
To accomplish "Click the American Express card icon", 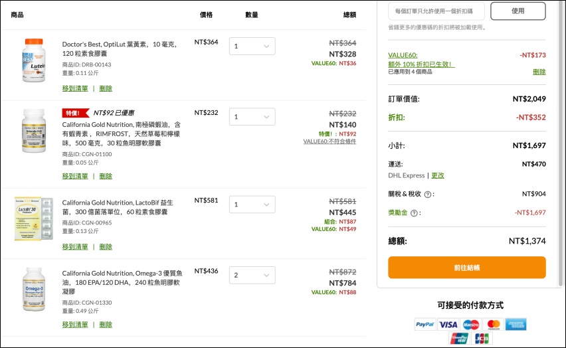I will (516, 324).
